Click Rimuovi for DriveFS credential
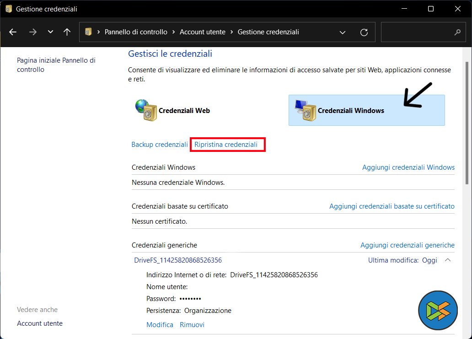 click(x=192, y=325)
